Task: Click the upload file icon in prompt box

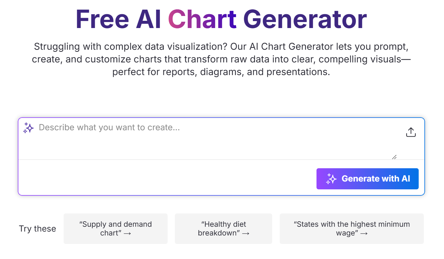Action: coord(411,132)
